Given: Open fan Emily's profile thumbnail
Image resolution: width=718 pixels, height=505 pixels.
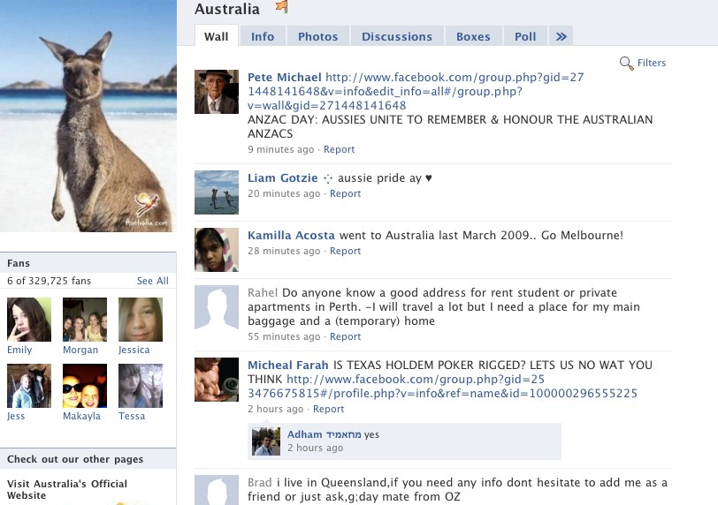Looking at the screenshot, I should point(29,320).
